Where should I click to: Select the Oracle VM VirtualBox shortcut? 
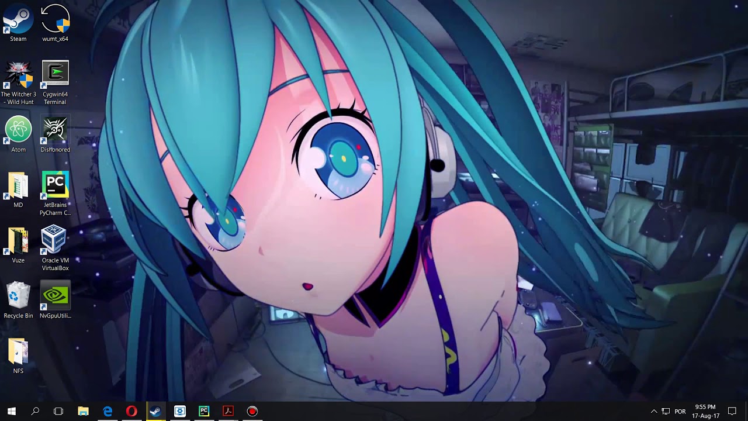(x=55, y=249)
